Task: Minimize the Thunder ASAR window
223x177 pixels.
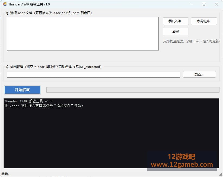Action: (192, 4)
